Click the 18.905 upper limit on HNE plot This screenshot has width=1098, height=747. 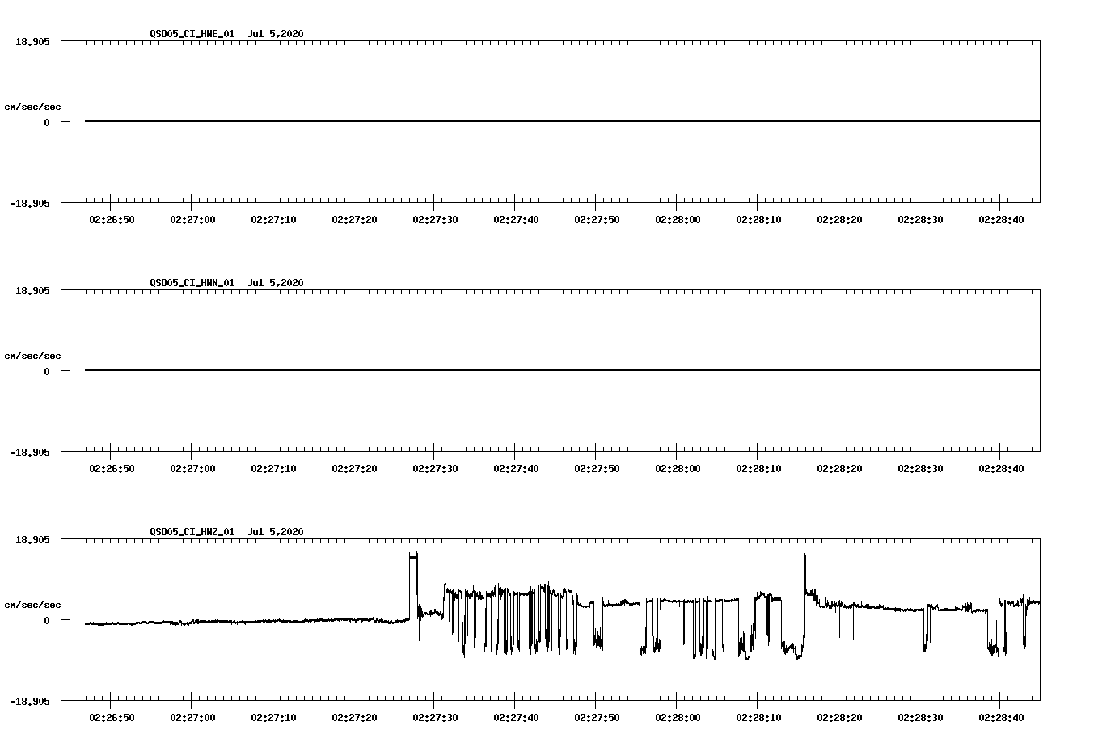point(32,42)
